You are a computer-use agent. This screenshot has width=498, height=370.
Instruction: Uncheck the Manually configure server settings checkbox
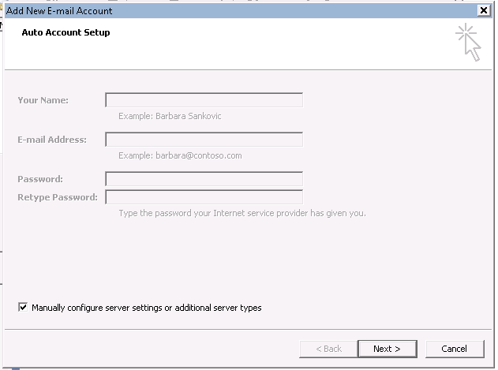[23, 308]
